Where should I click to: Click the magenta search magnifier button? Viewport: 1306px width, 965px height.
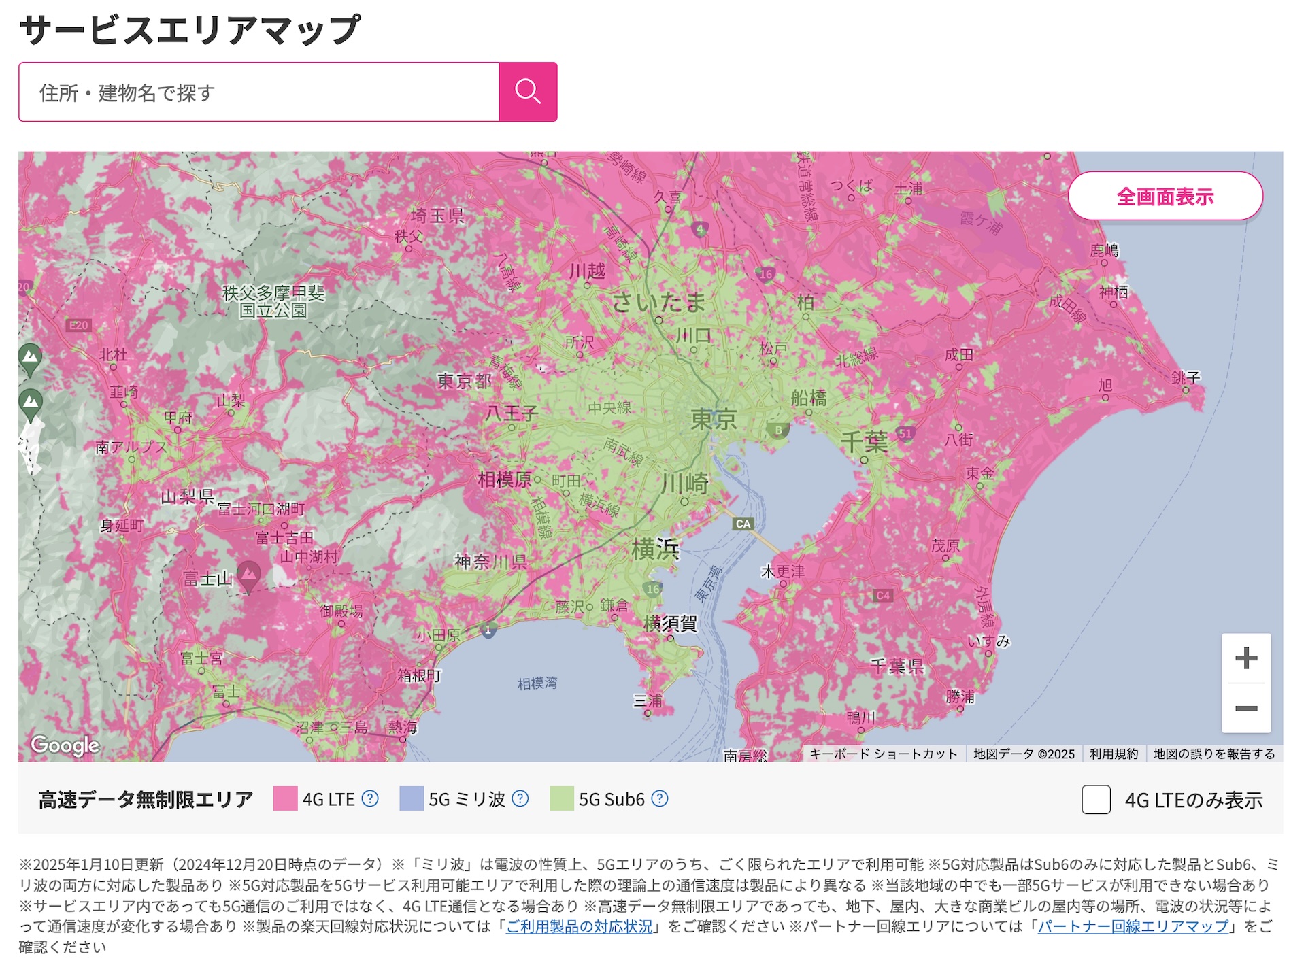click(x=528, y=92)
